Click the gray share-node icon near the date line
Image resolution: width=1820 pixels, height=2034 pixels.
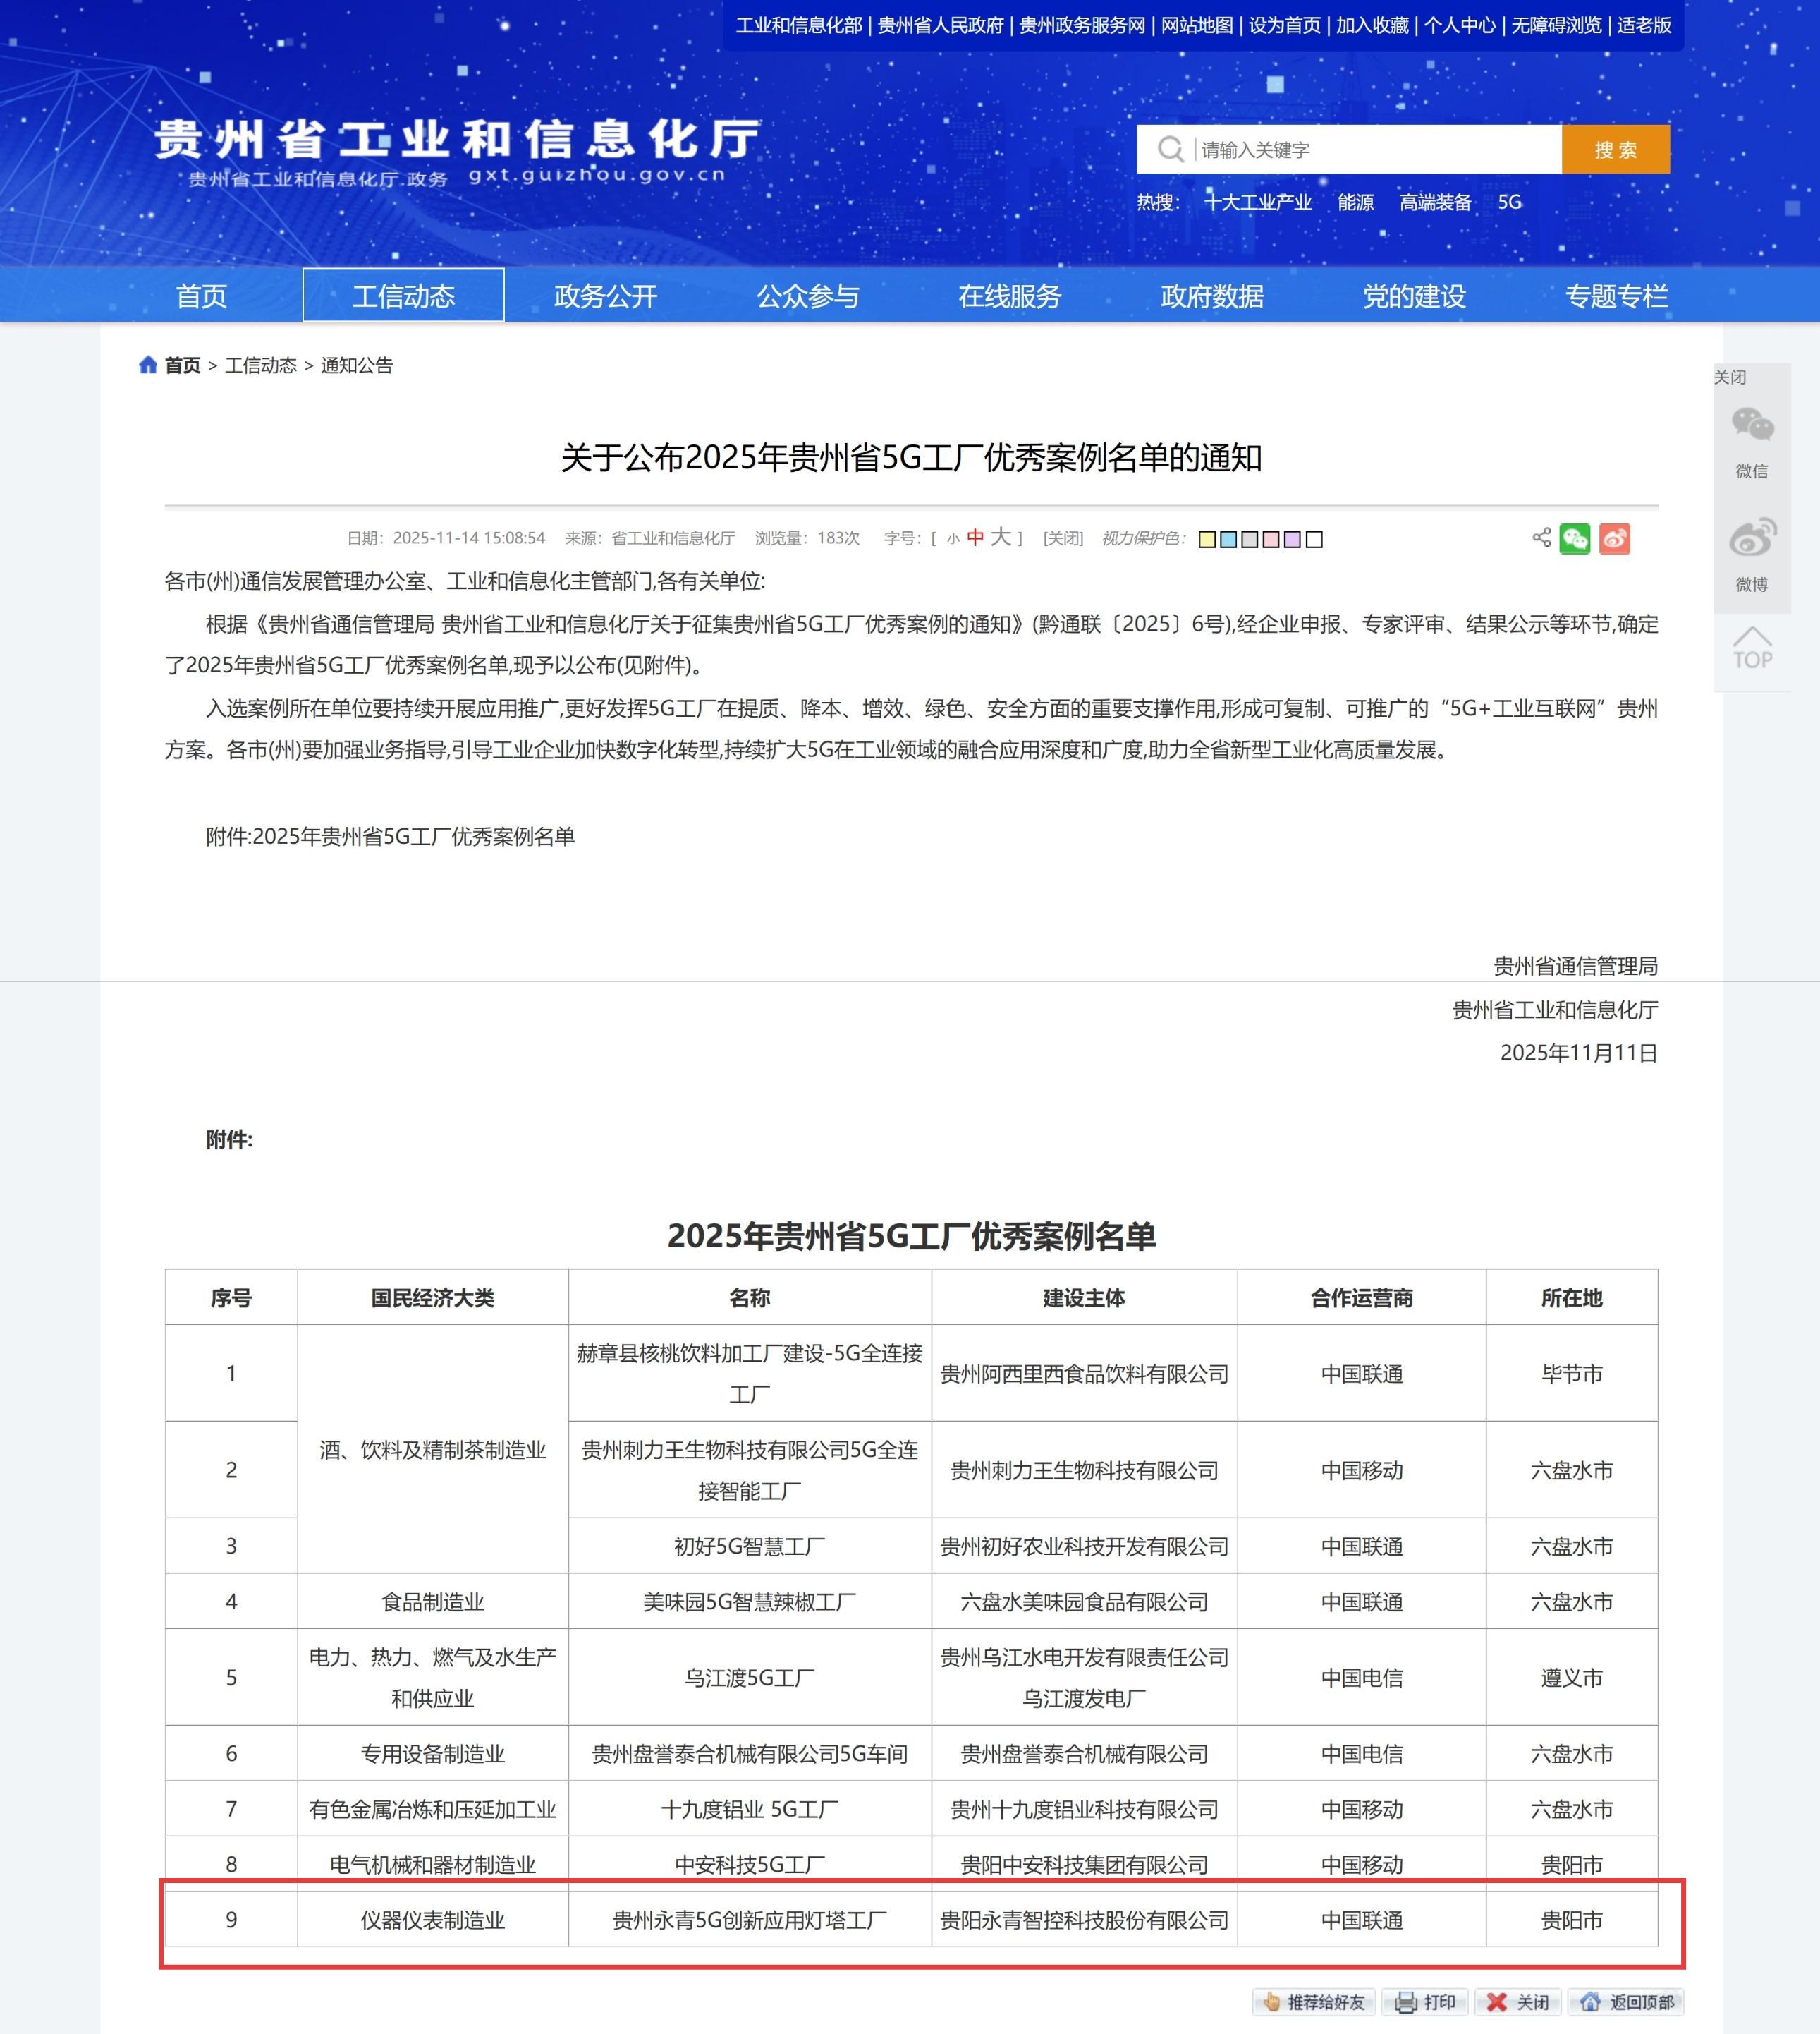point(1539,539)
